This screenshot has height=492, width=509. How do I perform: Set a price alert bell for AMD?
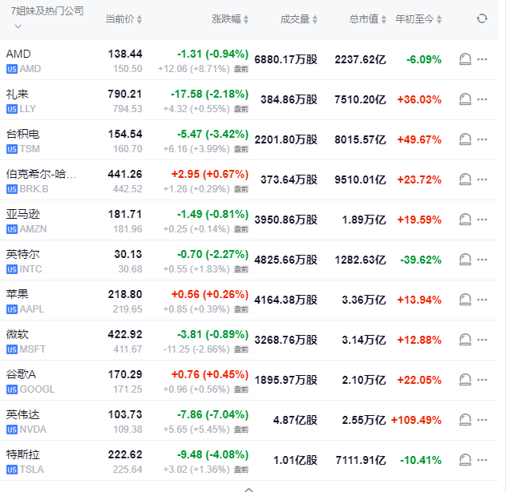click(x=465, y=59)
